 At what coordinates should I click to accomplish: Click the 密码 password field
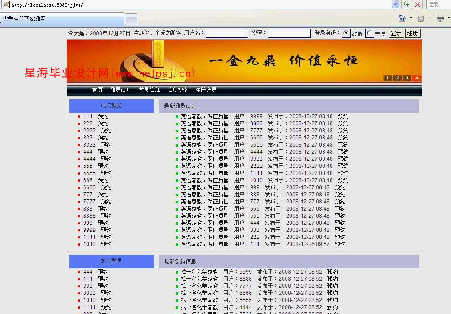pyautogui.click(x=289, y=33)
